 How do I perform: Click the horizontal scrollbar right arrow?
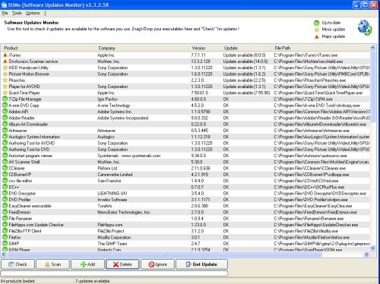(x=366, y=254)
